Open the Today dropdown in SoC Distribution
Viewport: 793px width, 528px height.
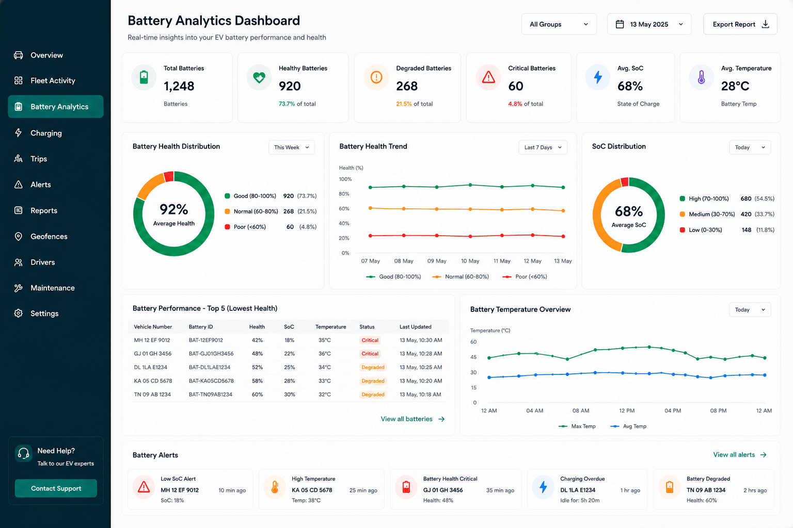pyautogui.click(x=750, y=147)
